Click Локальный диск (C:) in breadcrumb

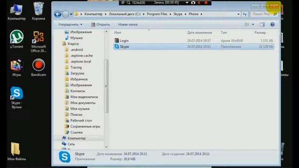tap(125, 14)
